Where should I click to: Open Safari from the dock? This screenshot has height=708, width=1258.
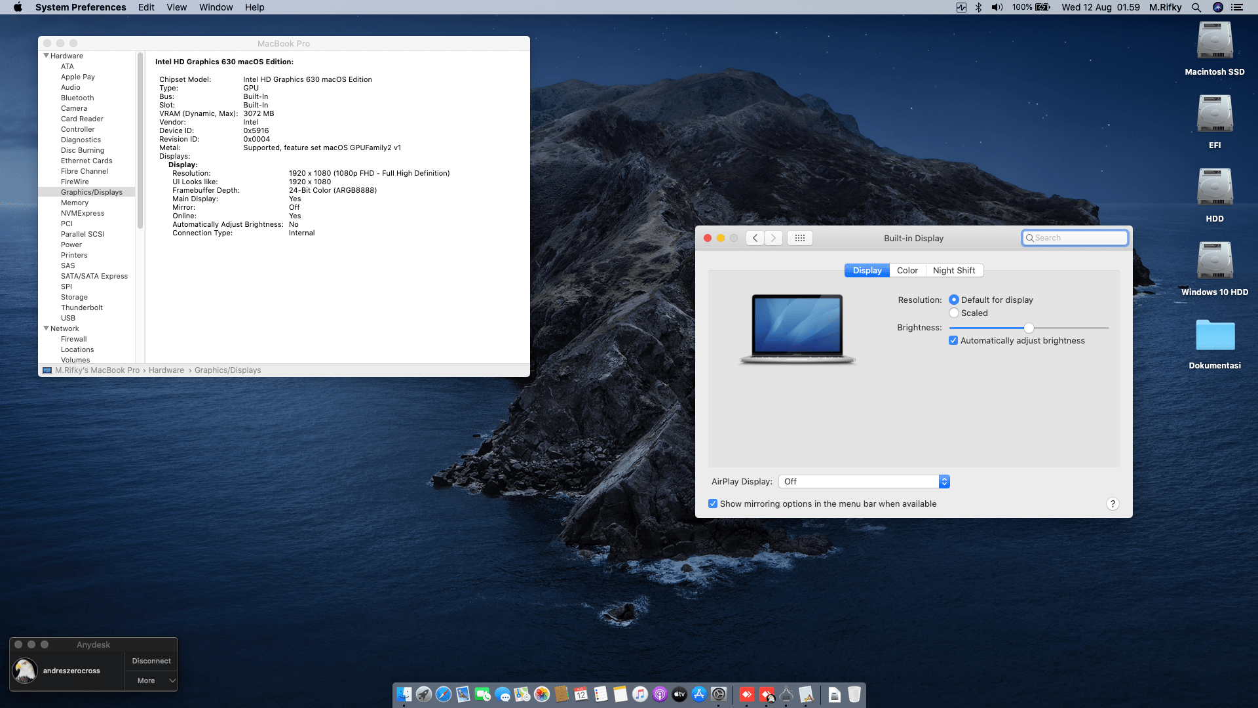(444, 694)
